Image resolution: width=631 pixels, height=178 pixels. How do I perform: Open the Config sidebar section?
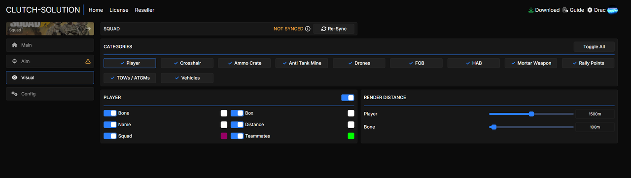[50, 94]
